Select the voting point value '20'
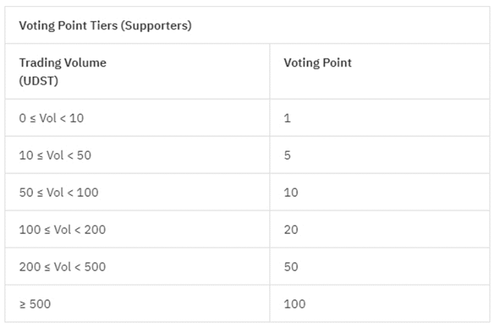This screenshot has width=494, height=327. [x=291, y=230]
